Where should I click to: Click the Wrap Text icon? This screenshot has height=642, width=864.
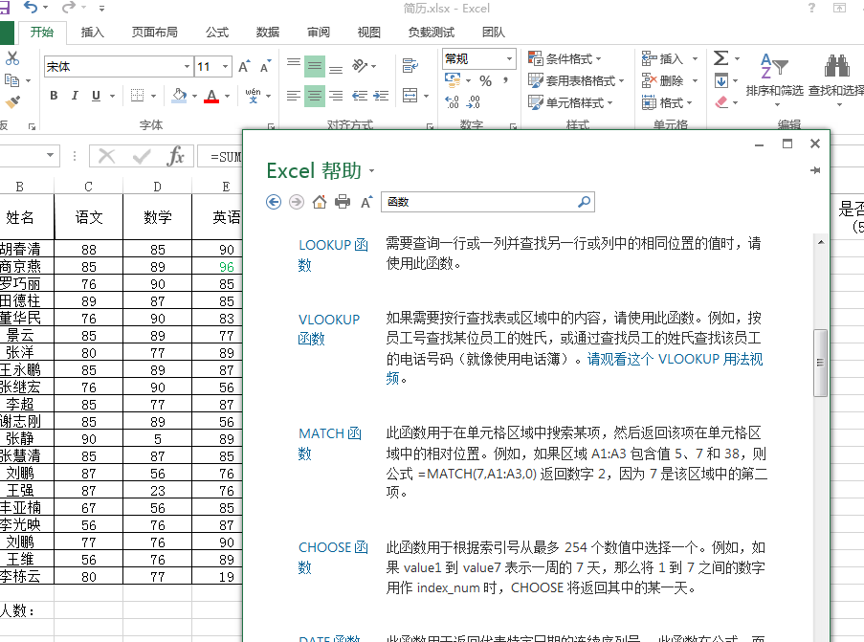tap(410, 66)
